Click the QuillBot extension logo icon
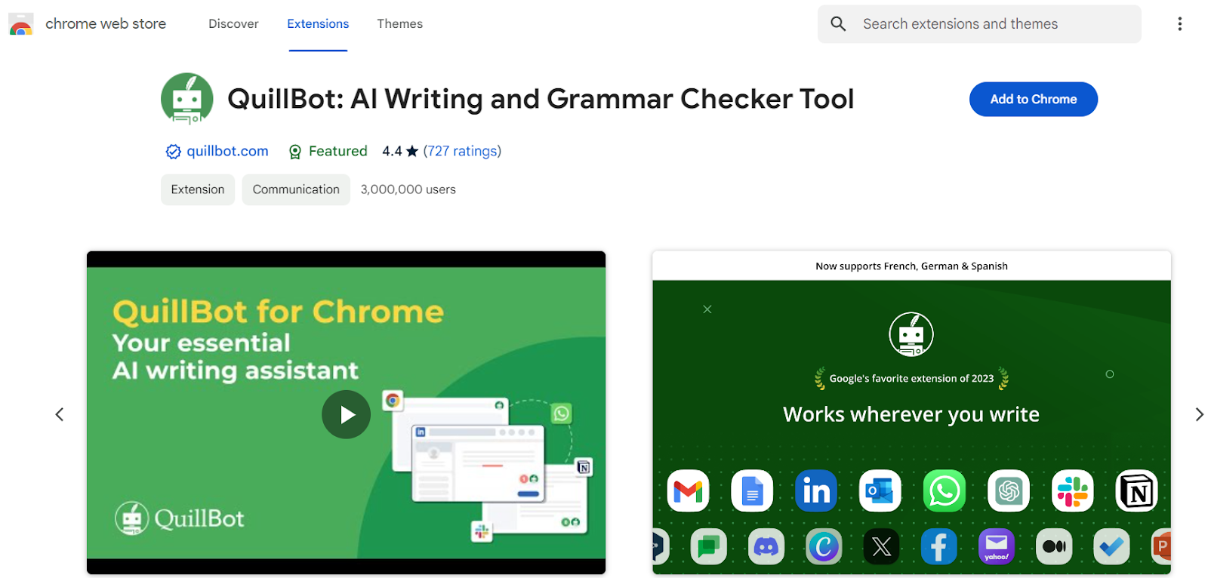1208x578 pixels. click(187, 99)
